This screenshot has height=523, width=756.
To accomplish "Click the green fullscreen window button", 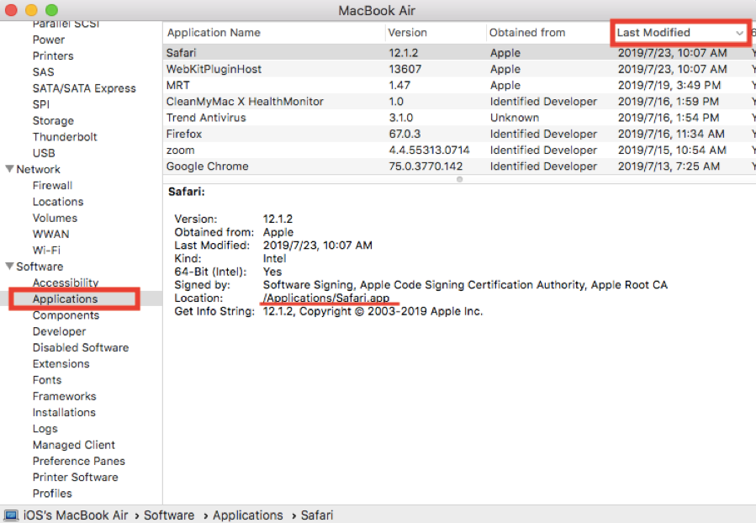I will (50, 10).
